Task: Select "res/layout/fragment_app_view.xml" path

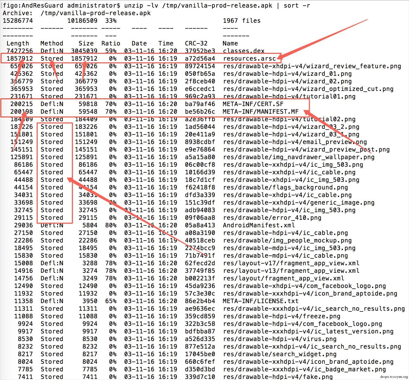Action: (283, 278)
